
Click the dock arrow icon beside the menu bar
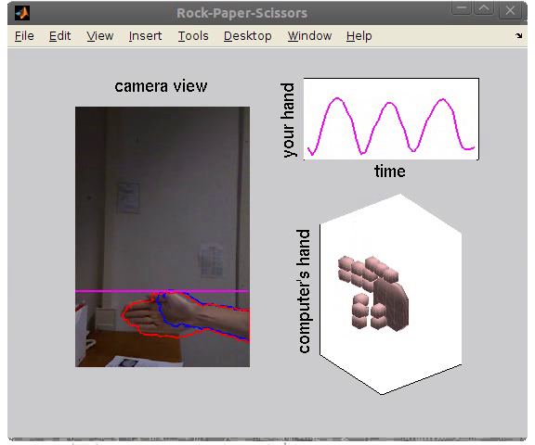pos(519,35)
